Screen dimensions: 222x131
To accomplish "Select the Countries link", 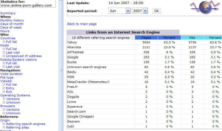I will pos(8,38).
